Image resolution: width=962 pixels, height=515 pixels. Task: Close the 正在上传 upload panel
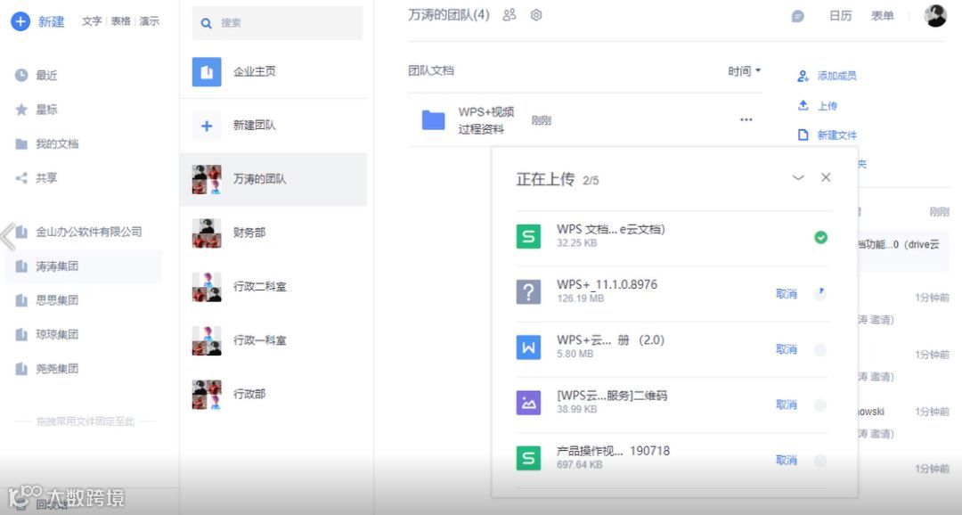click(x=826, y=177)
